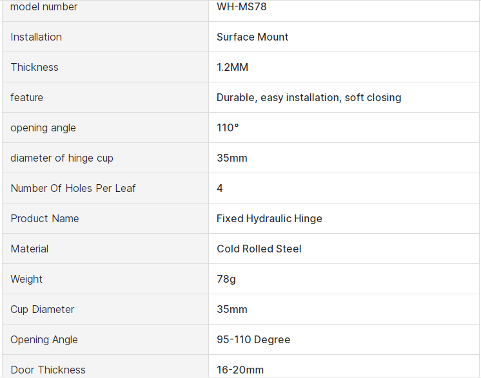Select the 1.2MM thickness value
The width and height of the screenshot is (481, 378).
[232, 67]
